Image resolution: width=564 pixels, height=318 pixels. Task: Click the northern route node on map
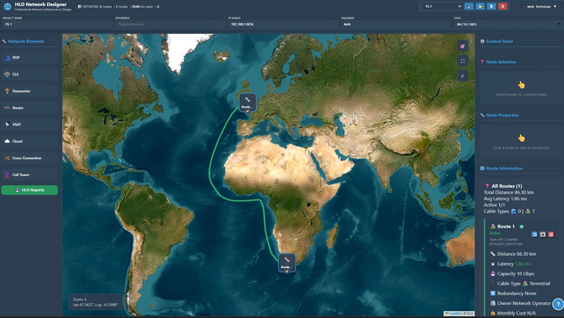(247, 102)
